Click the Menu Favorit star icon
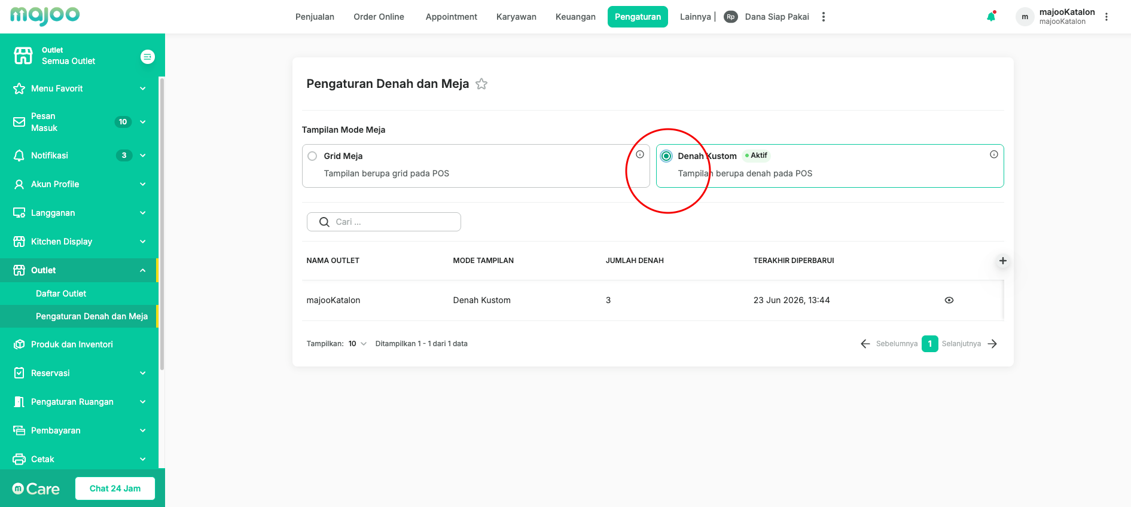Image resolution: width=1131 pixels, height=507 pixels. click(19, 88)
